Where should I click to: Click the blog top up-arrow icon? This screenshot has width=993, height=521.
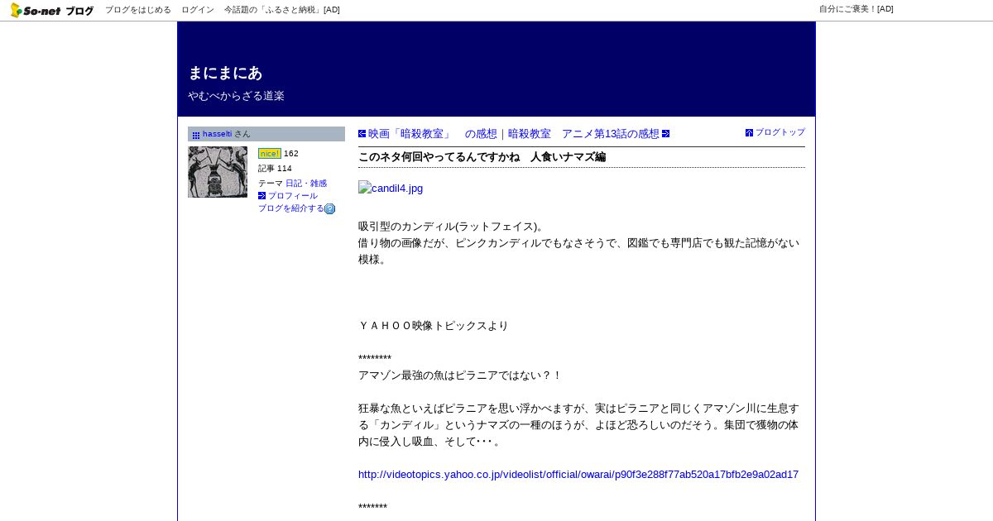749,132
